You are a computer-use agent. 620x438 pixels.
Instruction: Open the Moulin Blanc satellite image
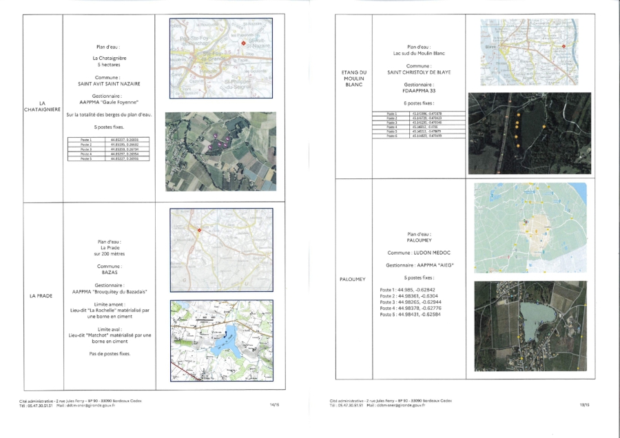(x=529, y=133)
